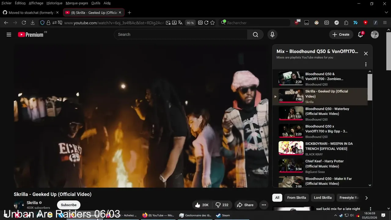Open the Windows notification center icon
This screenshot has width=391, height=220.
(x=383, y=215)
